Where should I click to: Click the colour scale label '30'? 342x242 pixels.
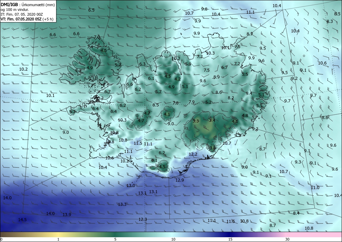[x=288, y=240]
